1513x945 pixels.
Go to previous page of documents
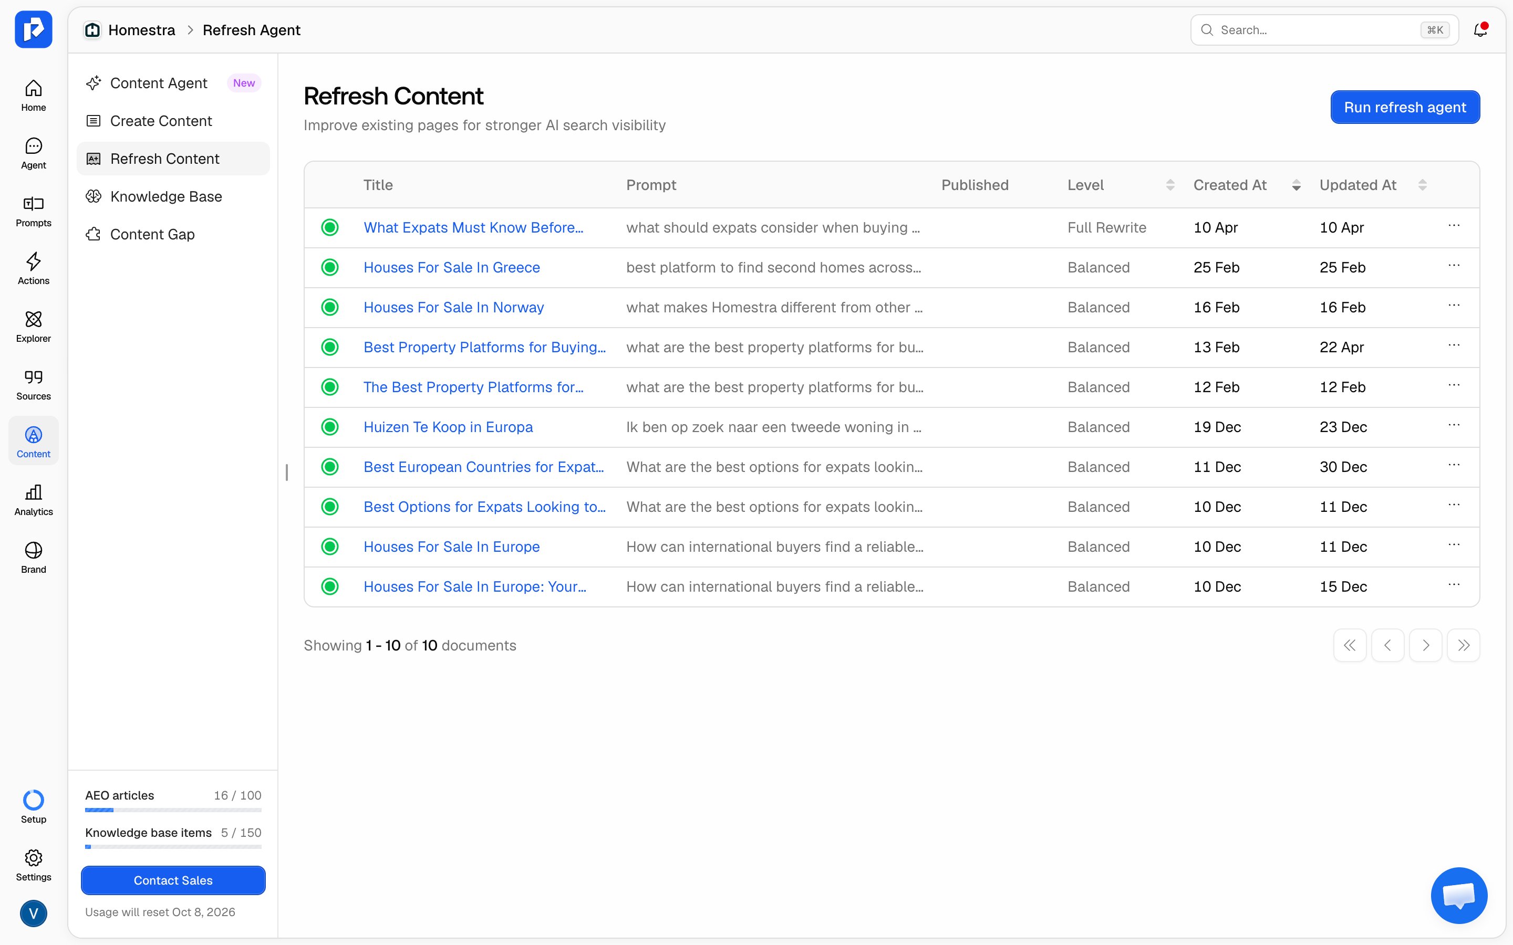click(x=1387, y=645)
